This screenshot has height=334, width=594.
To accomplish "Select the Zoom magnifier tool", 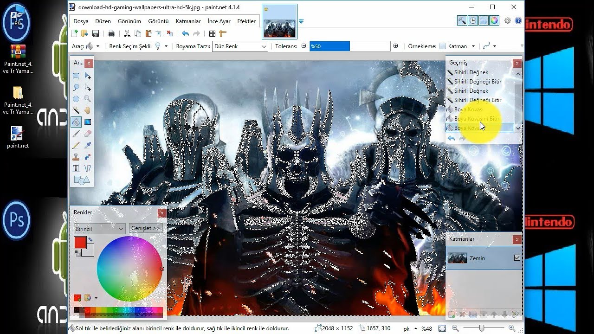I will (88, 99).
